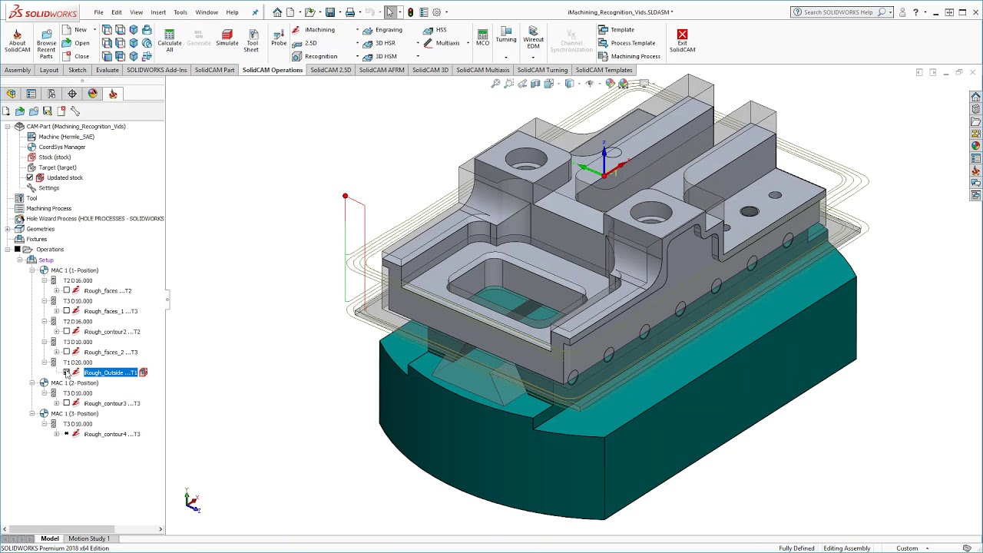Open the Tool Sheet
The image size is (983, 553).
252,41
